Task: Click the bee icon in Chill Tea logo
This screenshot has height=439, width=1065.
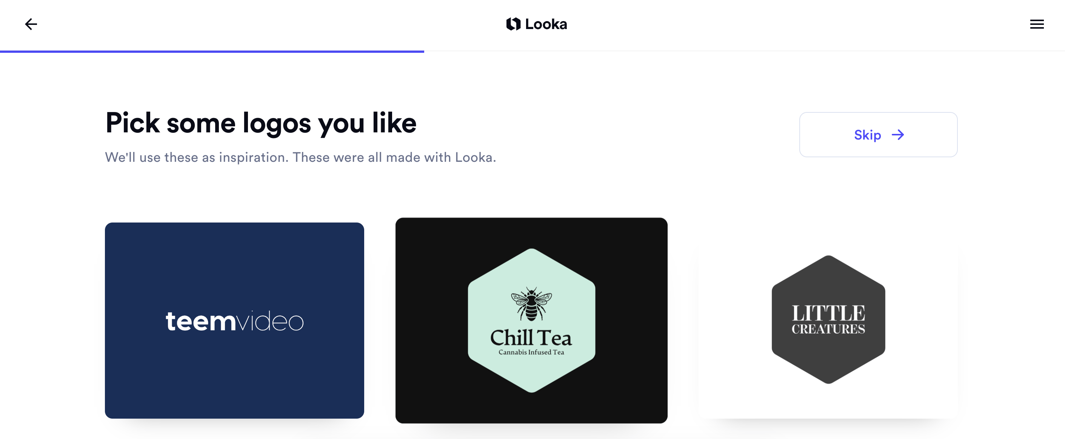Action: [531, 304]
